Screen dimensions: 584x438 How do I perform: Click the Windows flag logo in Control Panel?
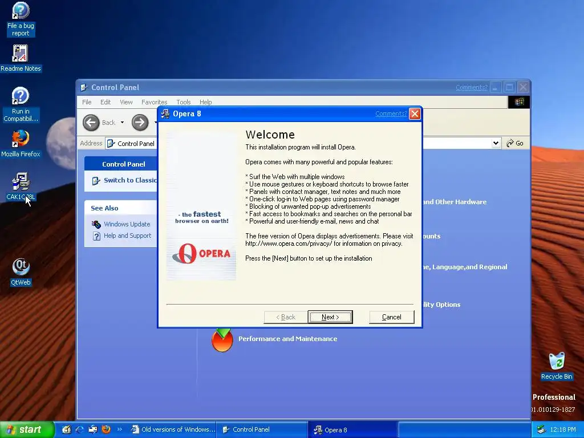pyautogui.click(x=519, y=102)
